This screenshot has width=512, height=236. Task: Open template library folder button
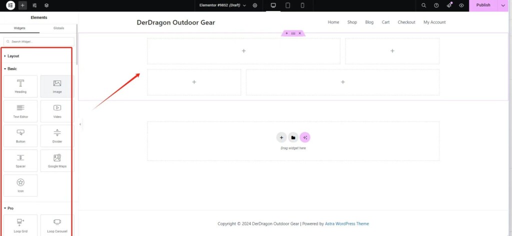point(293,137)
